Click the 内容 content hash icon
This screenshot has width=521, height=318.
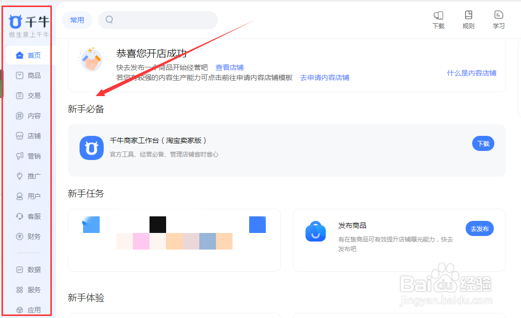coord(20,116)
